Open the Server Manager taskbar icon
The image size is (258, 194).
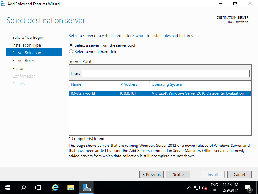[86, 188]
